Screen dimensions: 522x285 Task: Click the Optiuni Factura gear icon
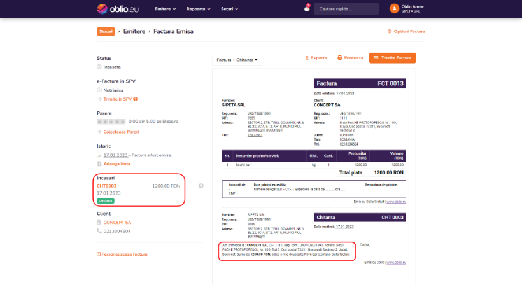[390, 31]
